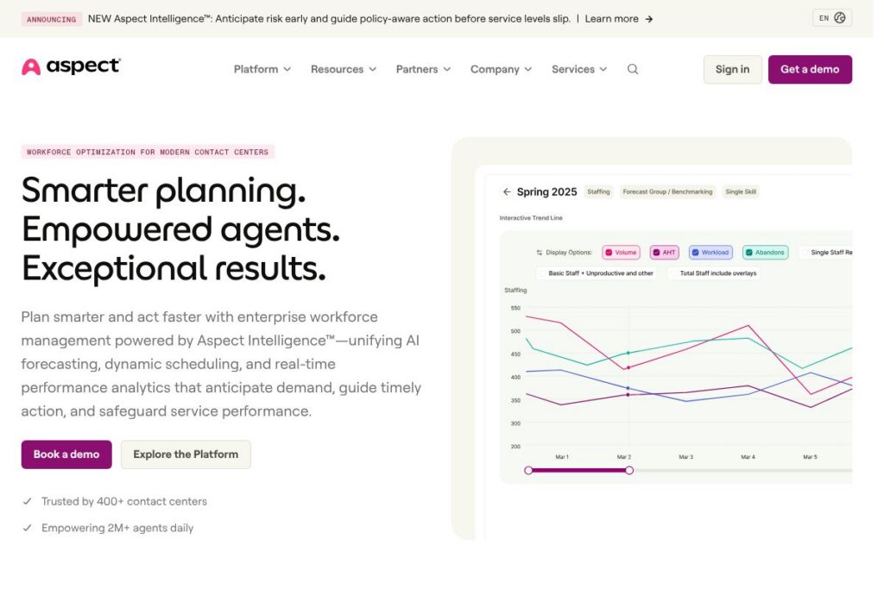Click the Explore the Platform button
Image resolution: width=884 pixels, height=589 pixels.
(186, 454)
